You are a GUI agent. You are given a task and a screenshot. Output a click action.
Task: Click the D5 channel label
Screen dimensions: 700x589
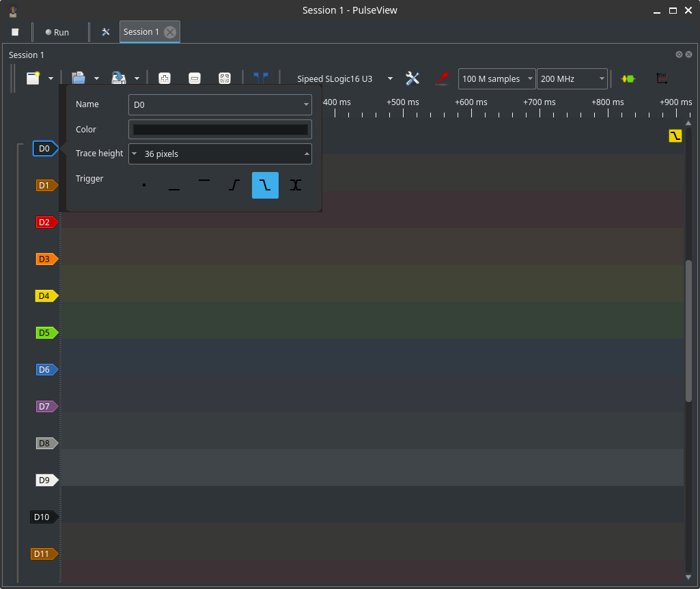pyautogui.click(x=45, y=333)
